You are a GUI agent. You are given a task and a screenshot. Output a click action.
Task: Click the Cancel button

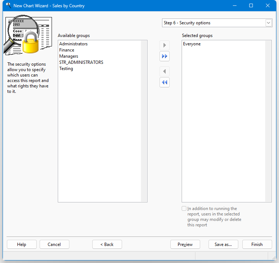tap(54, 244)
